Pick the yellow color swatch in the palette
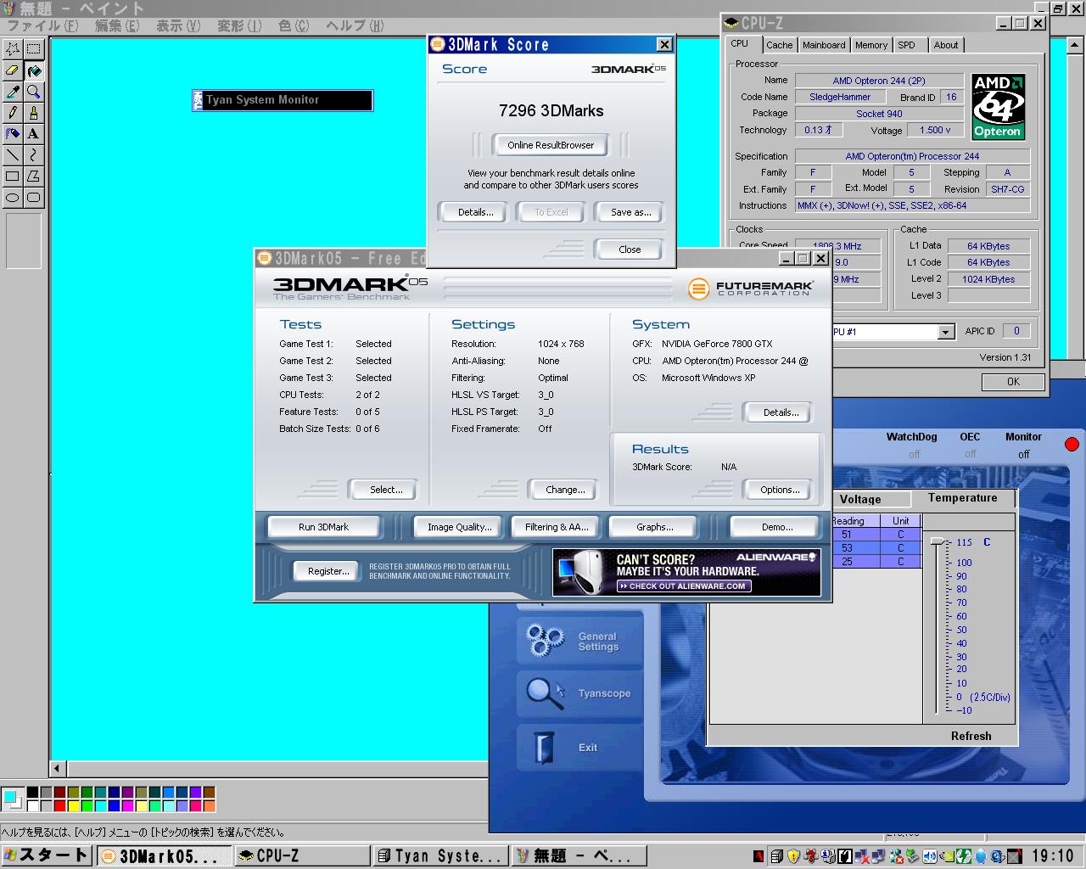The height and width of the screenshot is (869, 1086). 73,805
